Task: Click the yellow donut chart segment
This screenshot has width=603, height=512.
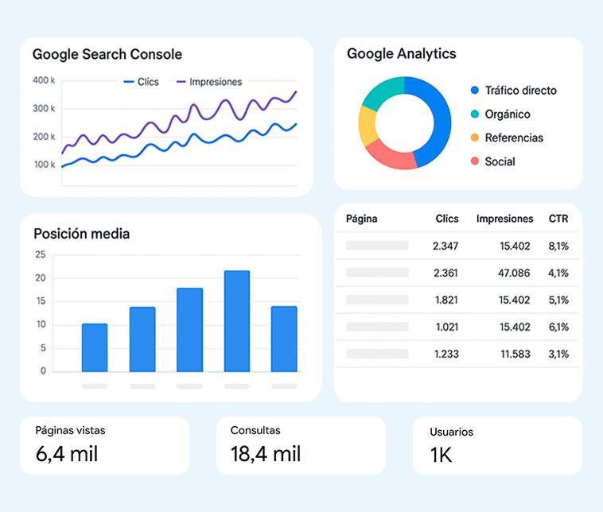Action: [x=367, y=126]
